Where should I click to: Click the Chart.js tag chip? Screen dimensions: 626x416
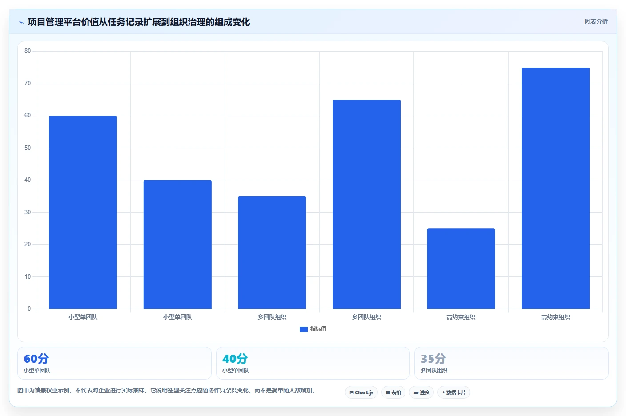click(361, 392)
